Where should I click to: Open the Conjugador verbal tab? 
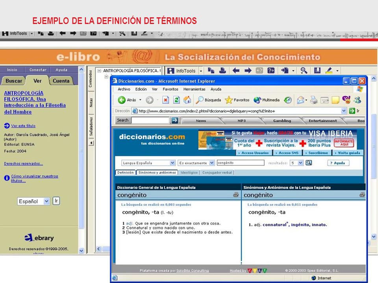pyautogui.click(x=217, y=173)
